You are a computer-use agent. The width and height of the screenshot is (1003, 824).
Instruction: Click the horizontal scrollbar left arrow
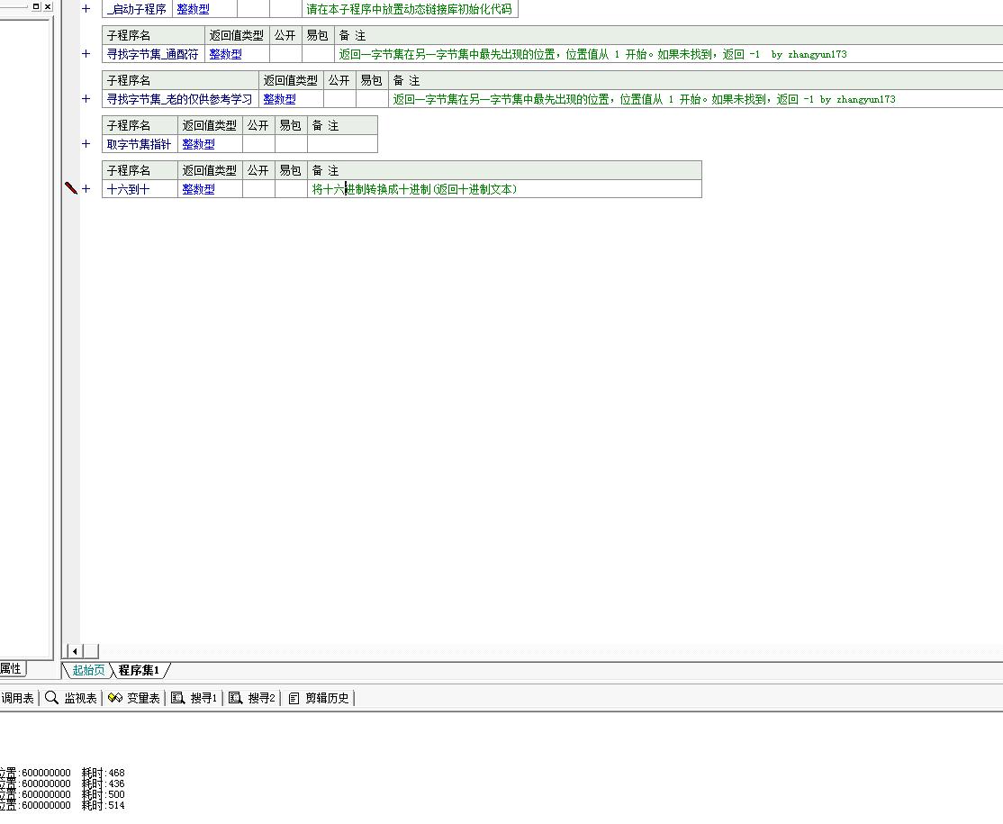(x=75, y=651)
